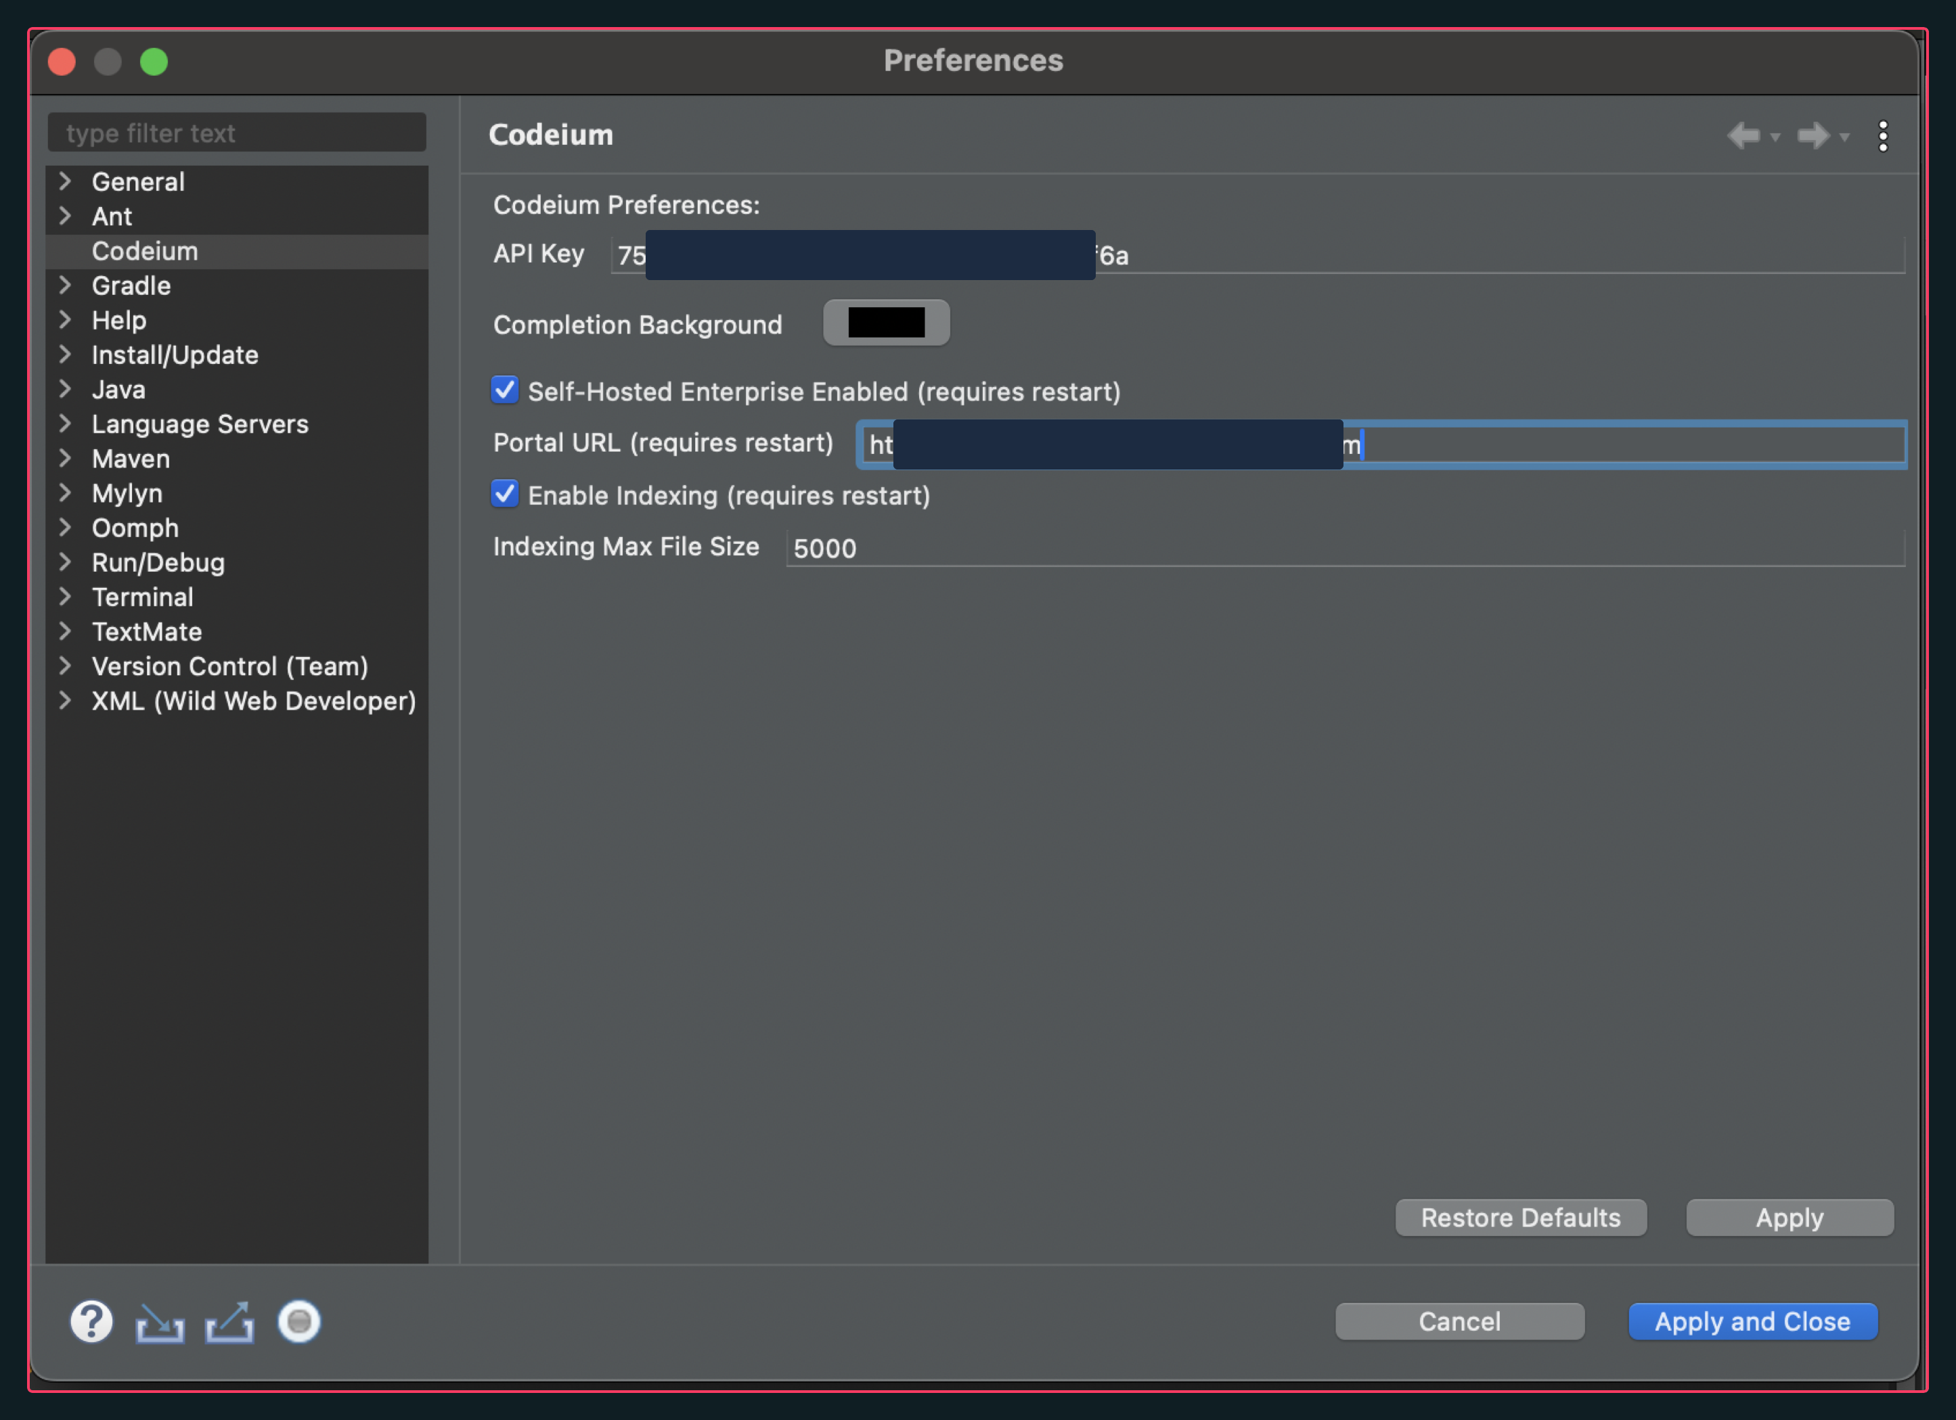Open the back history dropdown arrow
1956x1420 pixels.
click(x=1775, y=137)
